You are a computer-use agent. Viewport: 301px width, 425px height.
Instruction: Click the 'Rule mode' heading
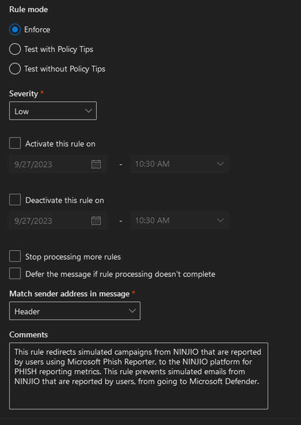[x=28, y=10]
